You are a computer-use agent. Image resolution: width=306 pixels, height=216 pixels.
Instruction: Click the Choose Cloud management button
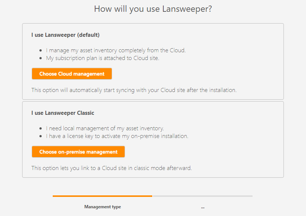tap(72, 74)
